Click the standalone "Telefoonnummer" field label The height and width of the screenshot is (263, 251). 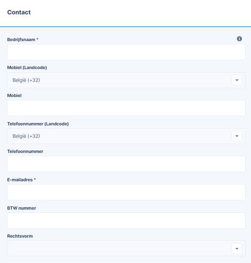25,151
